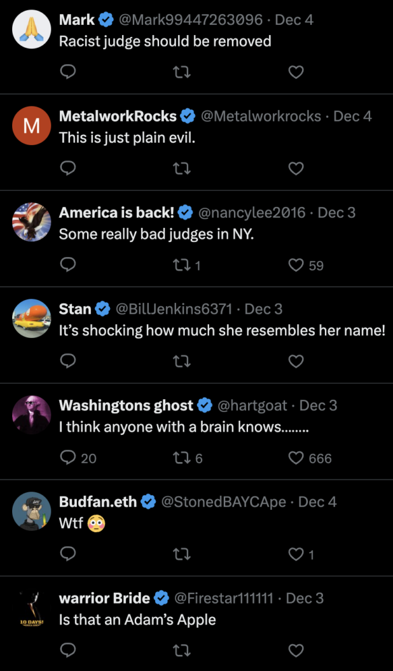The image size is (393, 671).
Task: Retweet Washingtons ghost's tweet
Action: click(182, 458)
